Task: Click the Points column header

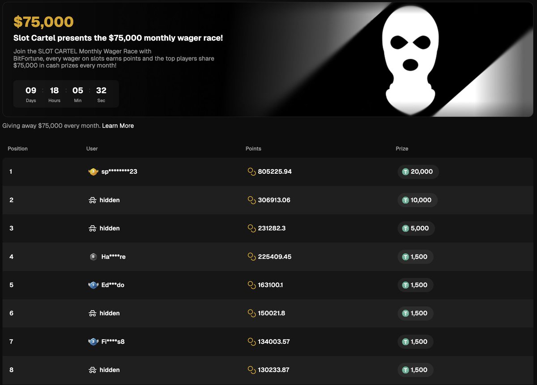Action: click(253, 149)
